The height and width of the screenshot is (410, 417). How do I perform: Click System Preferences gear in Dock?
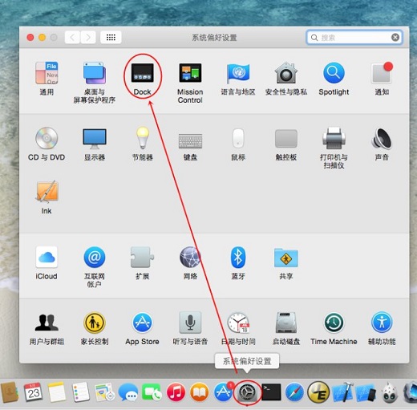coord(247,392)
